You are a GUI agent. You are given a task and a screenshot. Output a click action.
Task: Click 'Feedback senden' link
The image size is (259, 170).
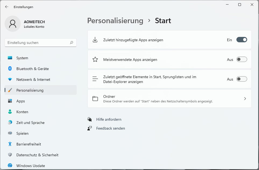(111, 128)
